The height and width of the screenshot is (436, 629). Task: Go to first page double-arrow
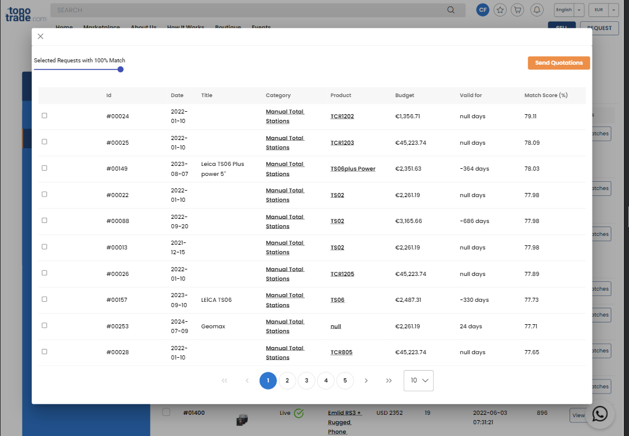pos(225,381)
